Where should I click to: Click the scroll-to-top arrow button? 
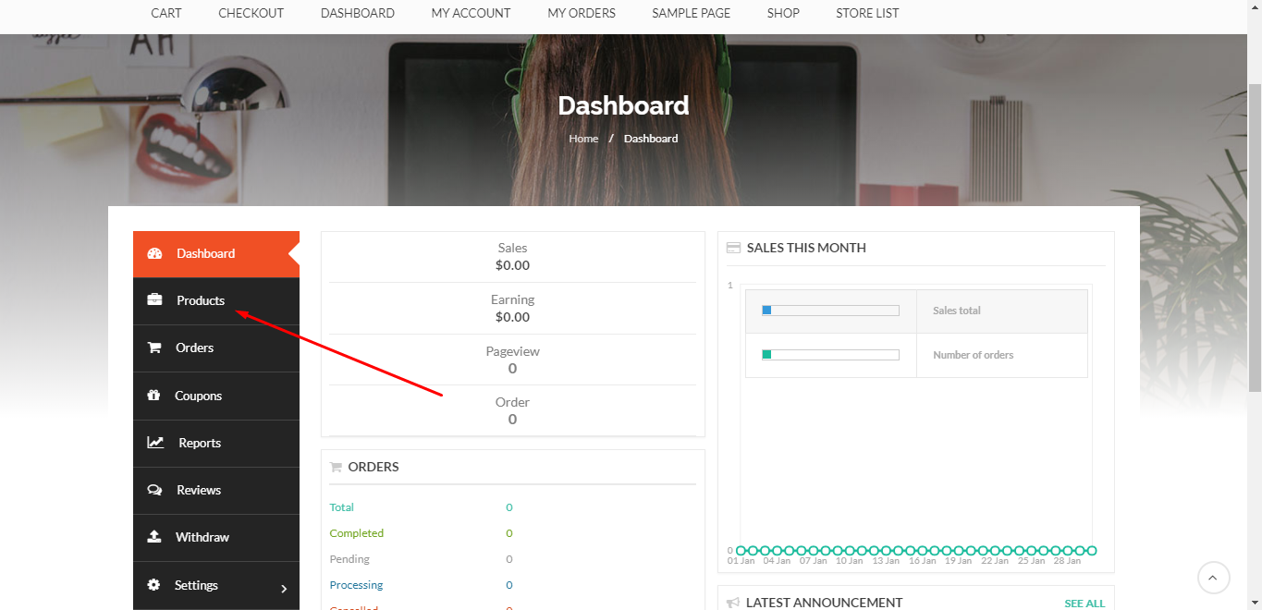1214,578
